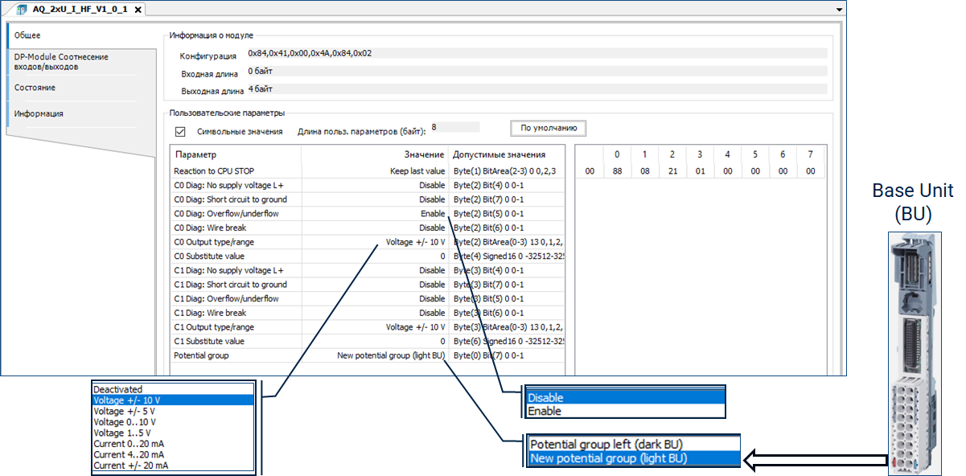
Task: Go to the Состояние tab
Action: [x=35, y=88]
